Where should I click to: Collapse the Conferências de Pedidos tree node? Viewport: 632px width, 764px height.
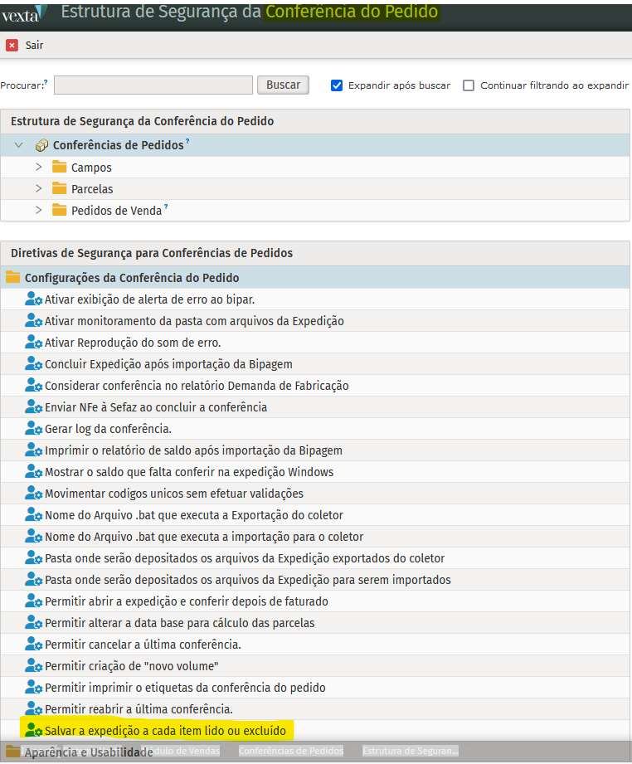19,145
